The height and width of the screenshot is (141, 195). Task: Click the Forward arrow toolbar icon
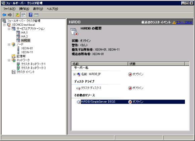tap(10, 15)
